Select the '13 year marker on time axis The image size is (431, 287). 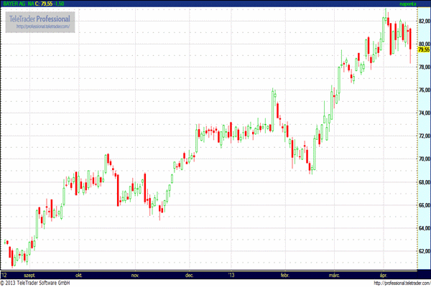(x=230, y=274)
